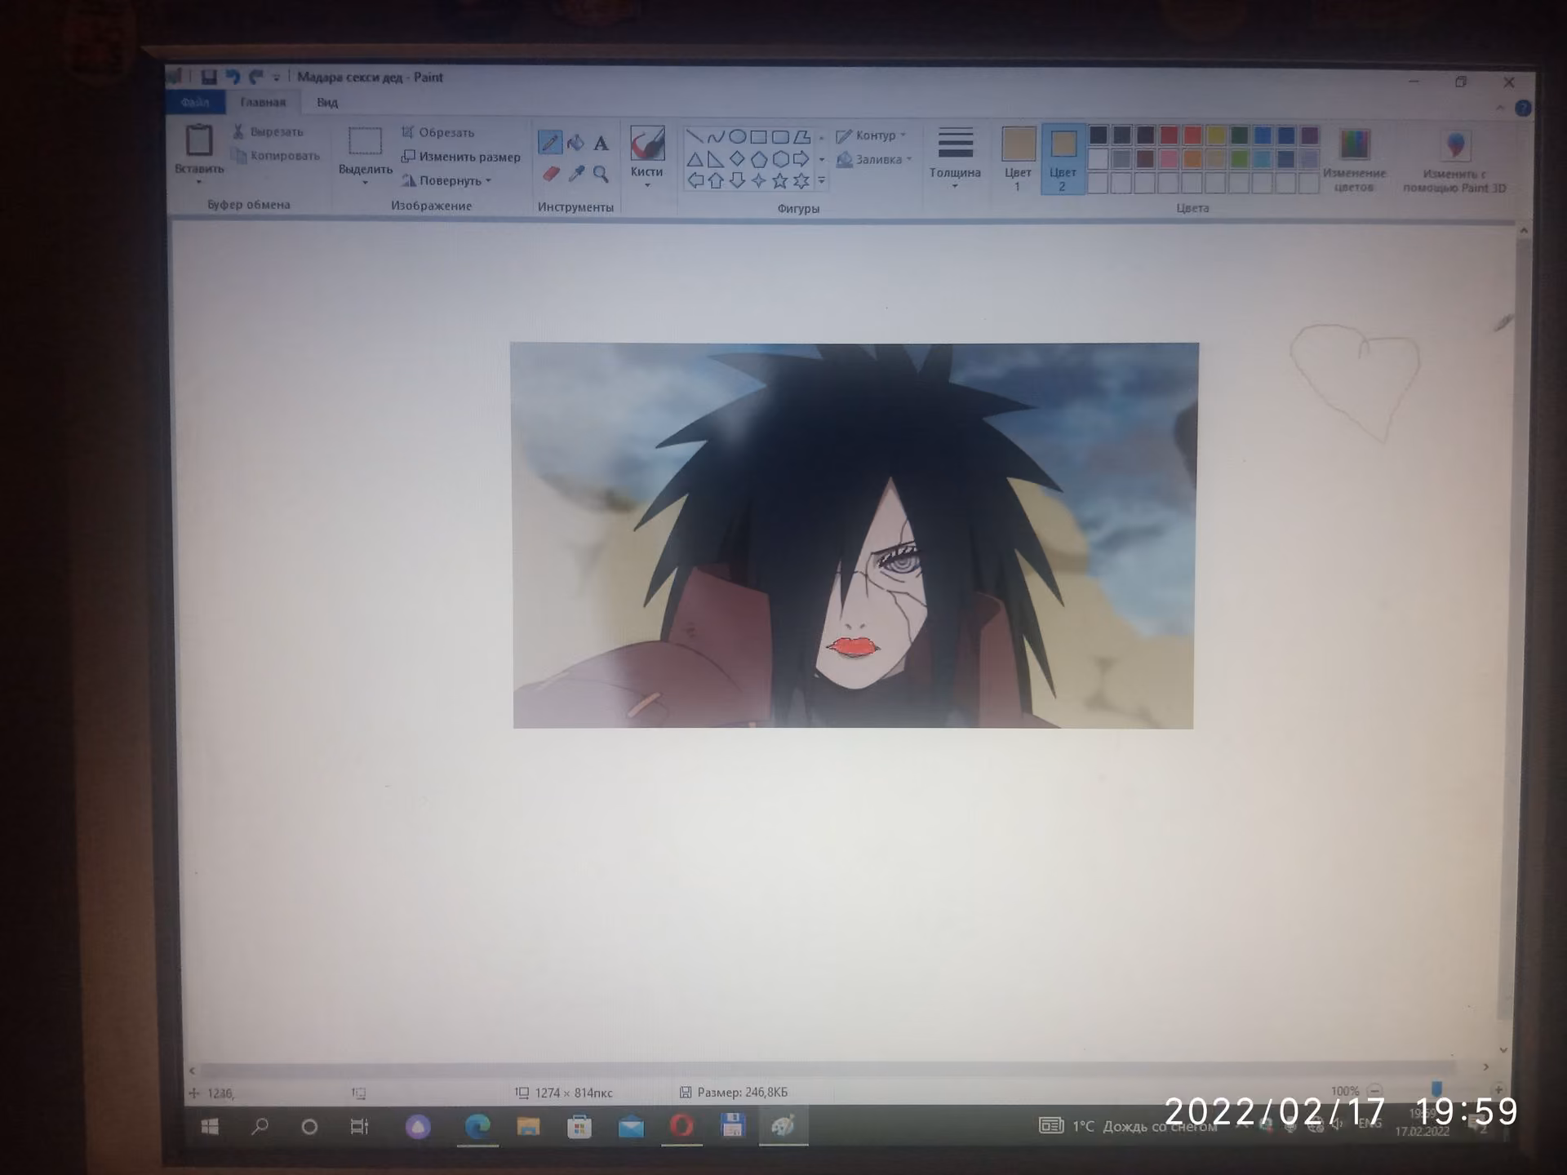Open Paint Help question mark
The height and width of the screenshot is (1175, 1567).
click(x=1522, y=109)
